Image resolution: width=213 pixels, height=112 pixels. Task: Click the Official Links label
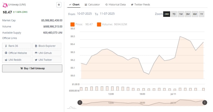(x=10, y=38)
